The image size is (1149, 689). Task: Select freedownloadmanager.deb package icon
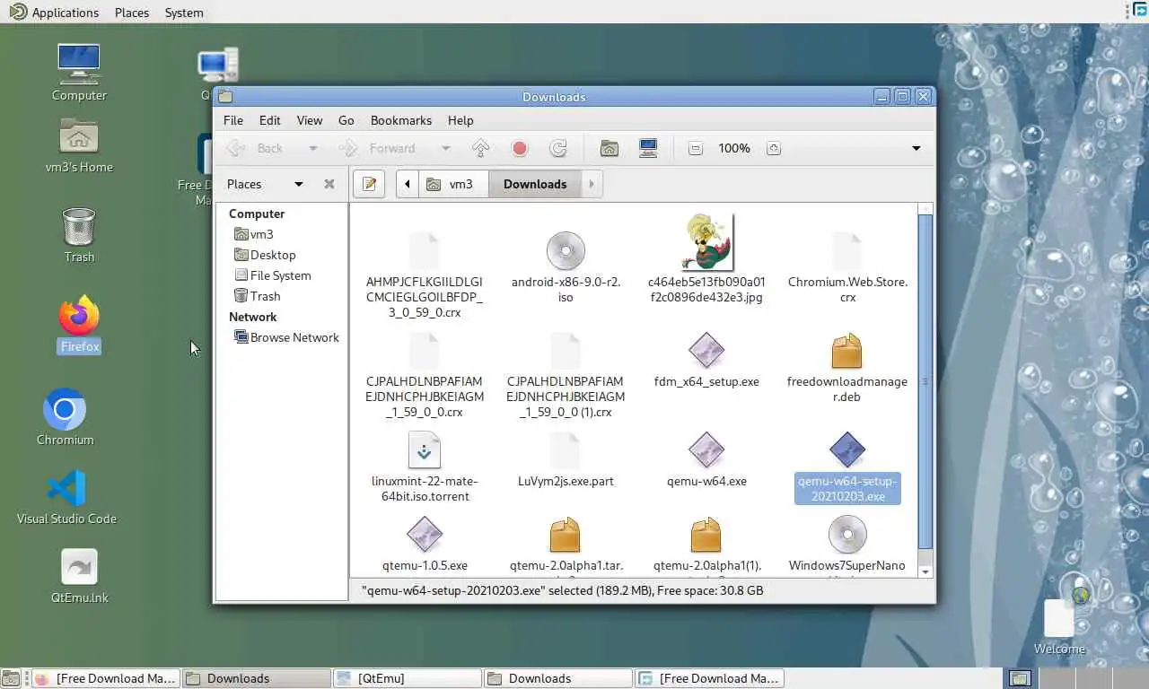coord(847,351)
